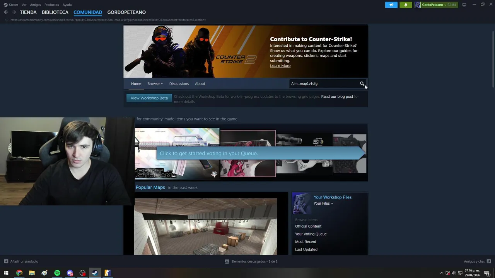This screenshot has width=495, height=278.
Task: Show hidden system tray icons
Action: click(442, 273)
